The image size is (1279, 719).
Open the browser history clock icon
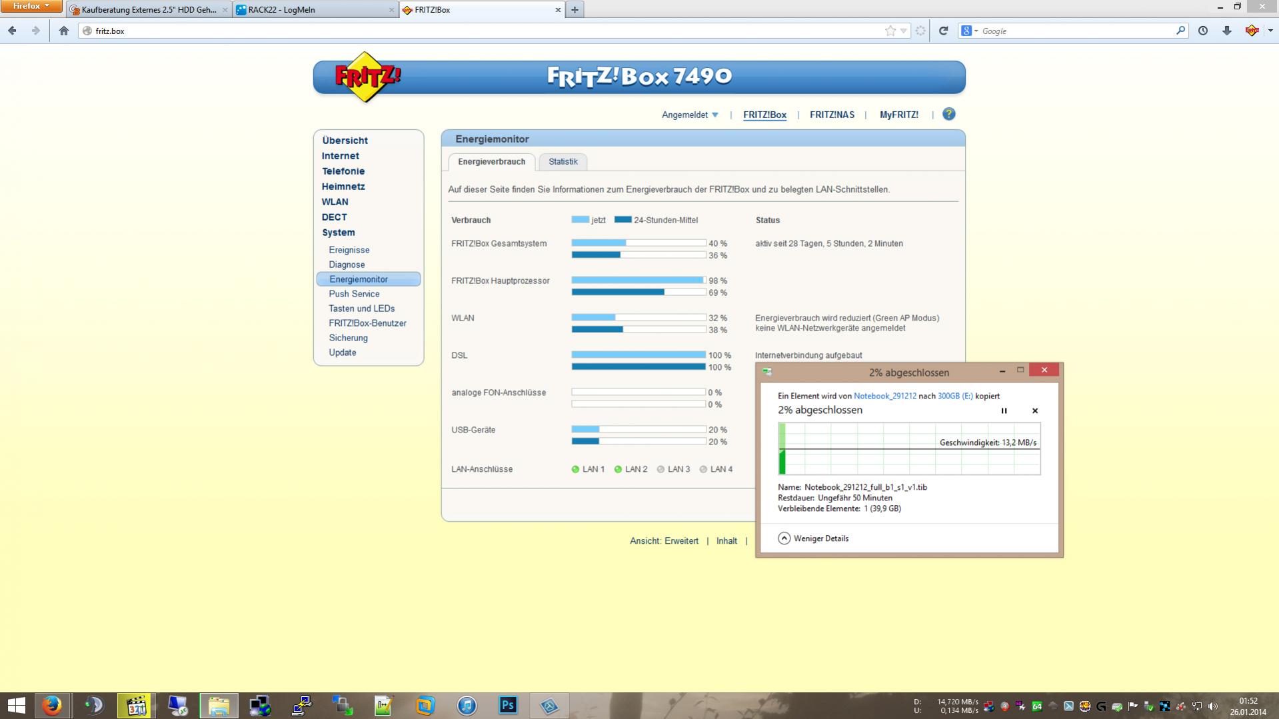pos(1203,31)
